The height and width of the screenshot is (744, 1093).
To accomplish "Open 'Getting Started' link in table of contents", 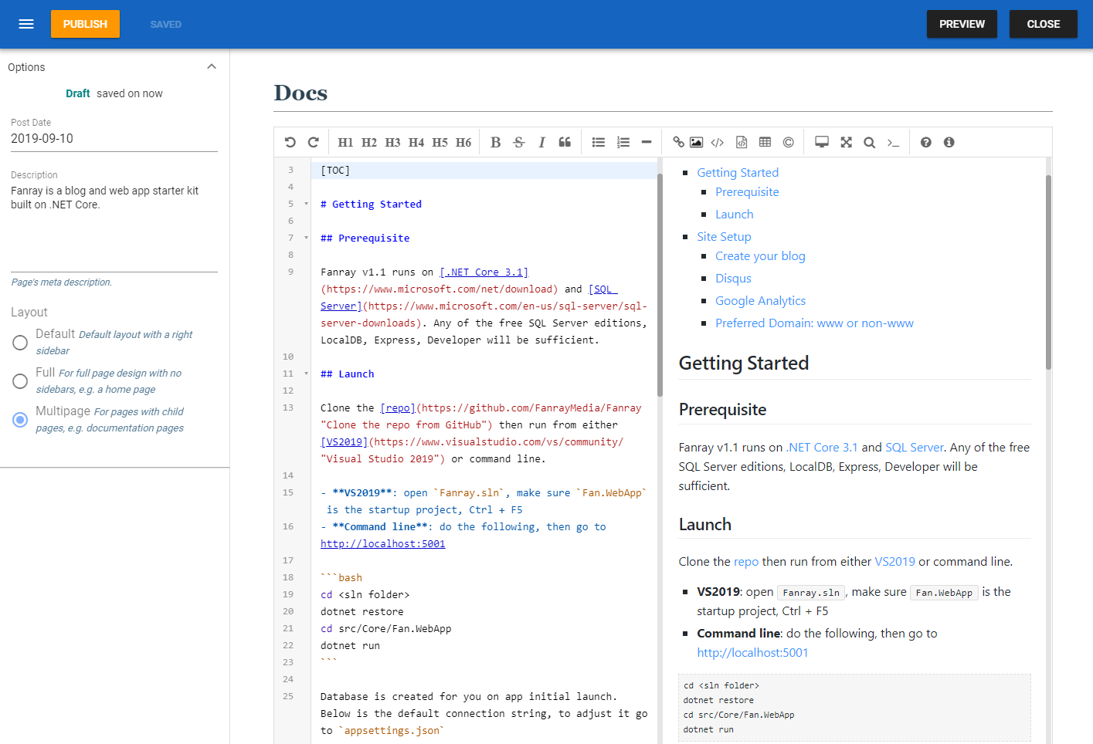I will tap(738, 173).
